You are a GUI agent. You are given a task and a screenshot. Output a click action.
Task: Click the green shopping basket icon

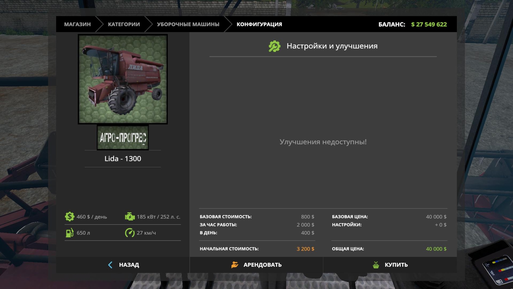tap(376, 265)
